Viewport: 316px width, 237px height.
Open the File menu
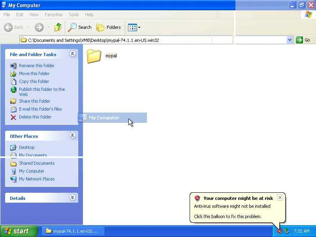[7, 15]
